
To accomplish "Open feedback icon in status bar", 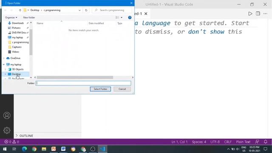I will pos(257,142).
